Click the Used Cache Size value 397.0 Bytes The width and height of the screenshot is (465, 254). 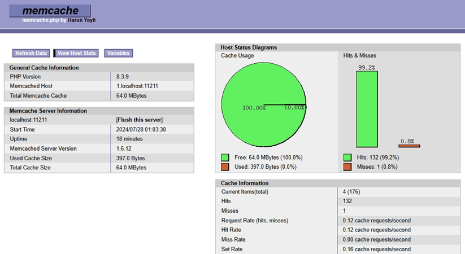click(x=131, y=158)
